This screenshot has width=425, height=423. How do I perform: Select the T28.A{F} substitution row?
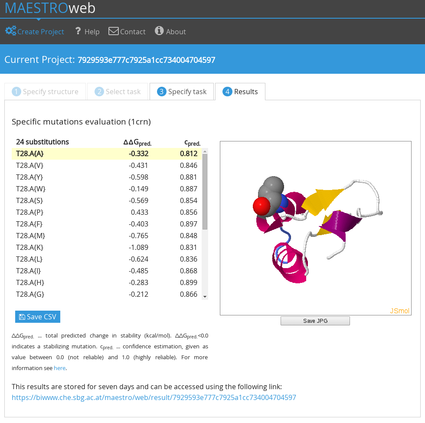pos(107,224)
